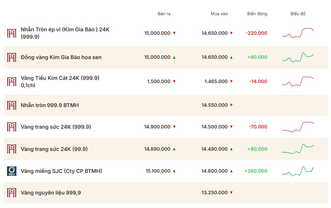This screenshot has height=208, width=331.
Task: Click the +260.000 change value
Action: tap(256, 171)
